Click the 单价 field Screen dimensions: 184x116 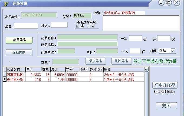point(107,51)
